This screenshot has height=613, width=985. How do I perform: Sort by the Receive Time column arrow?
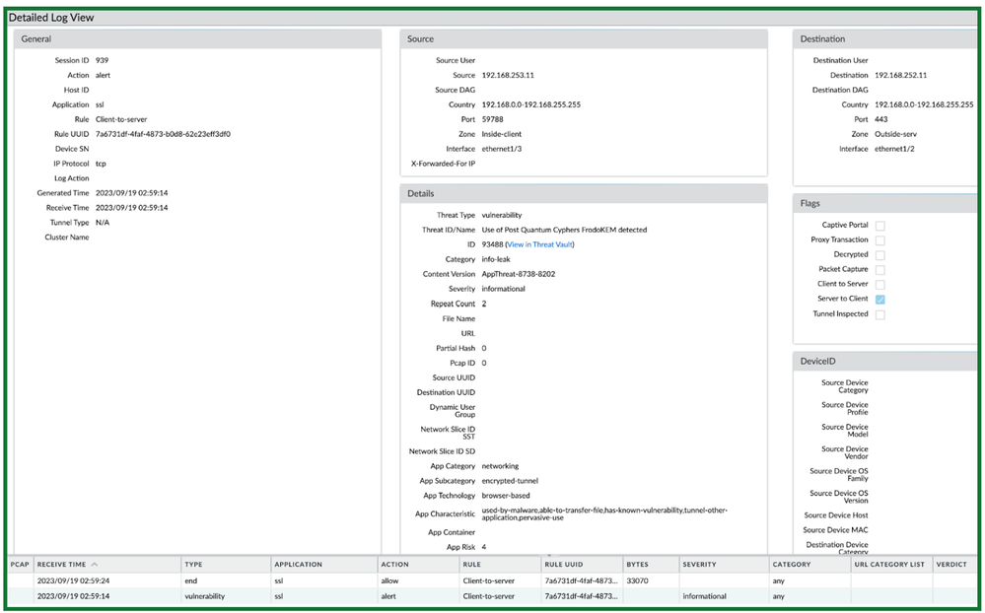[95, 565]
